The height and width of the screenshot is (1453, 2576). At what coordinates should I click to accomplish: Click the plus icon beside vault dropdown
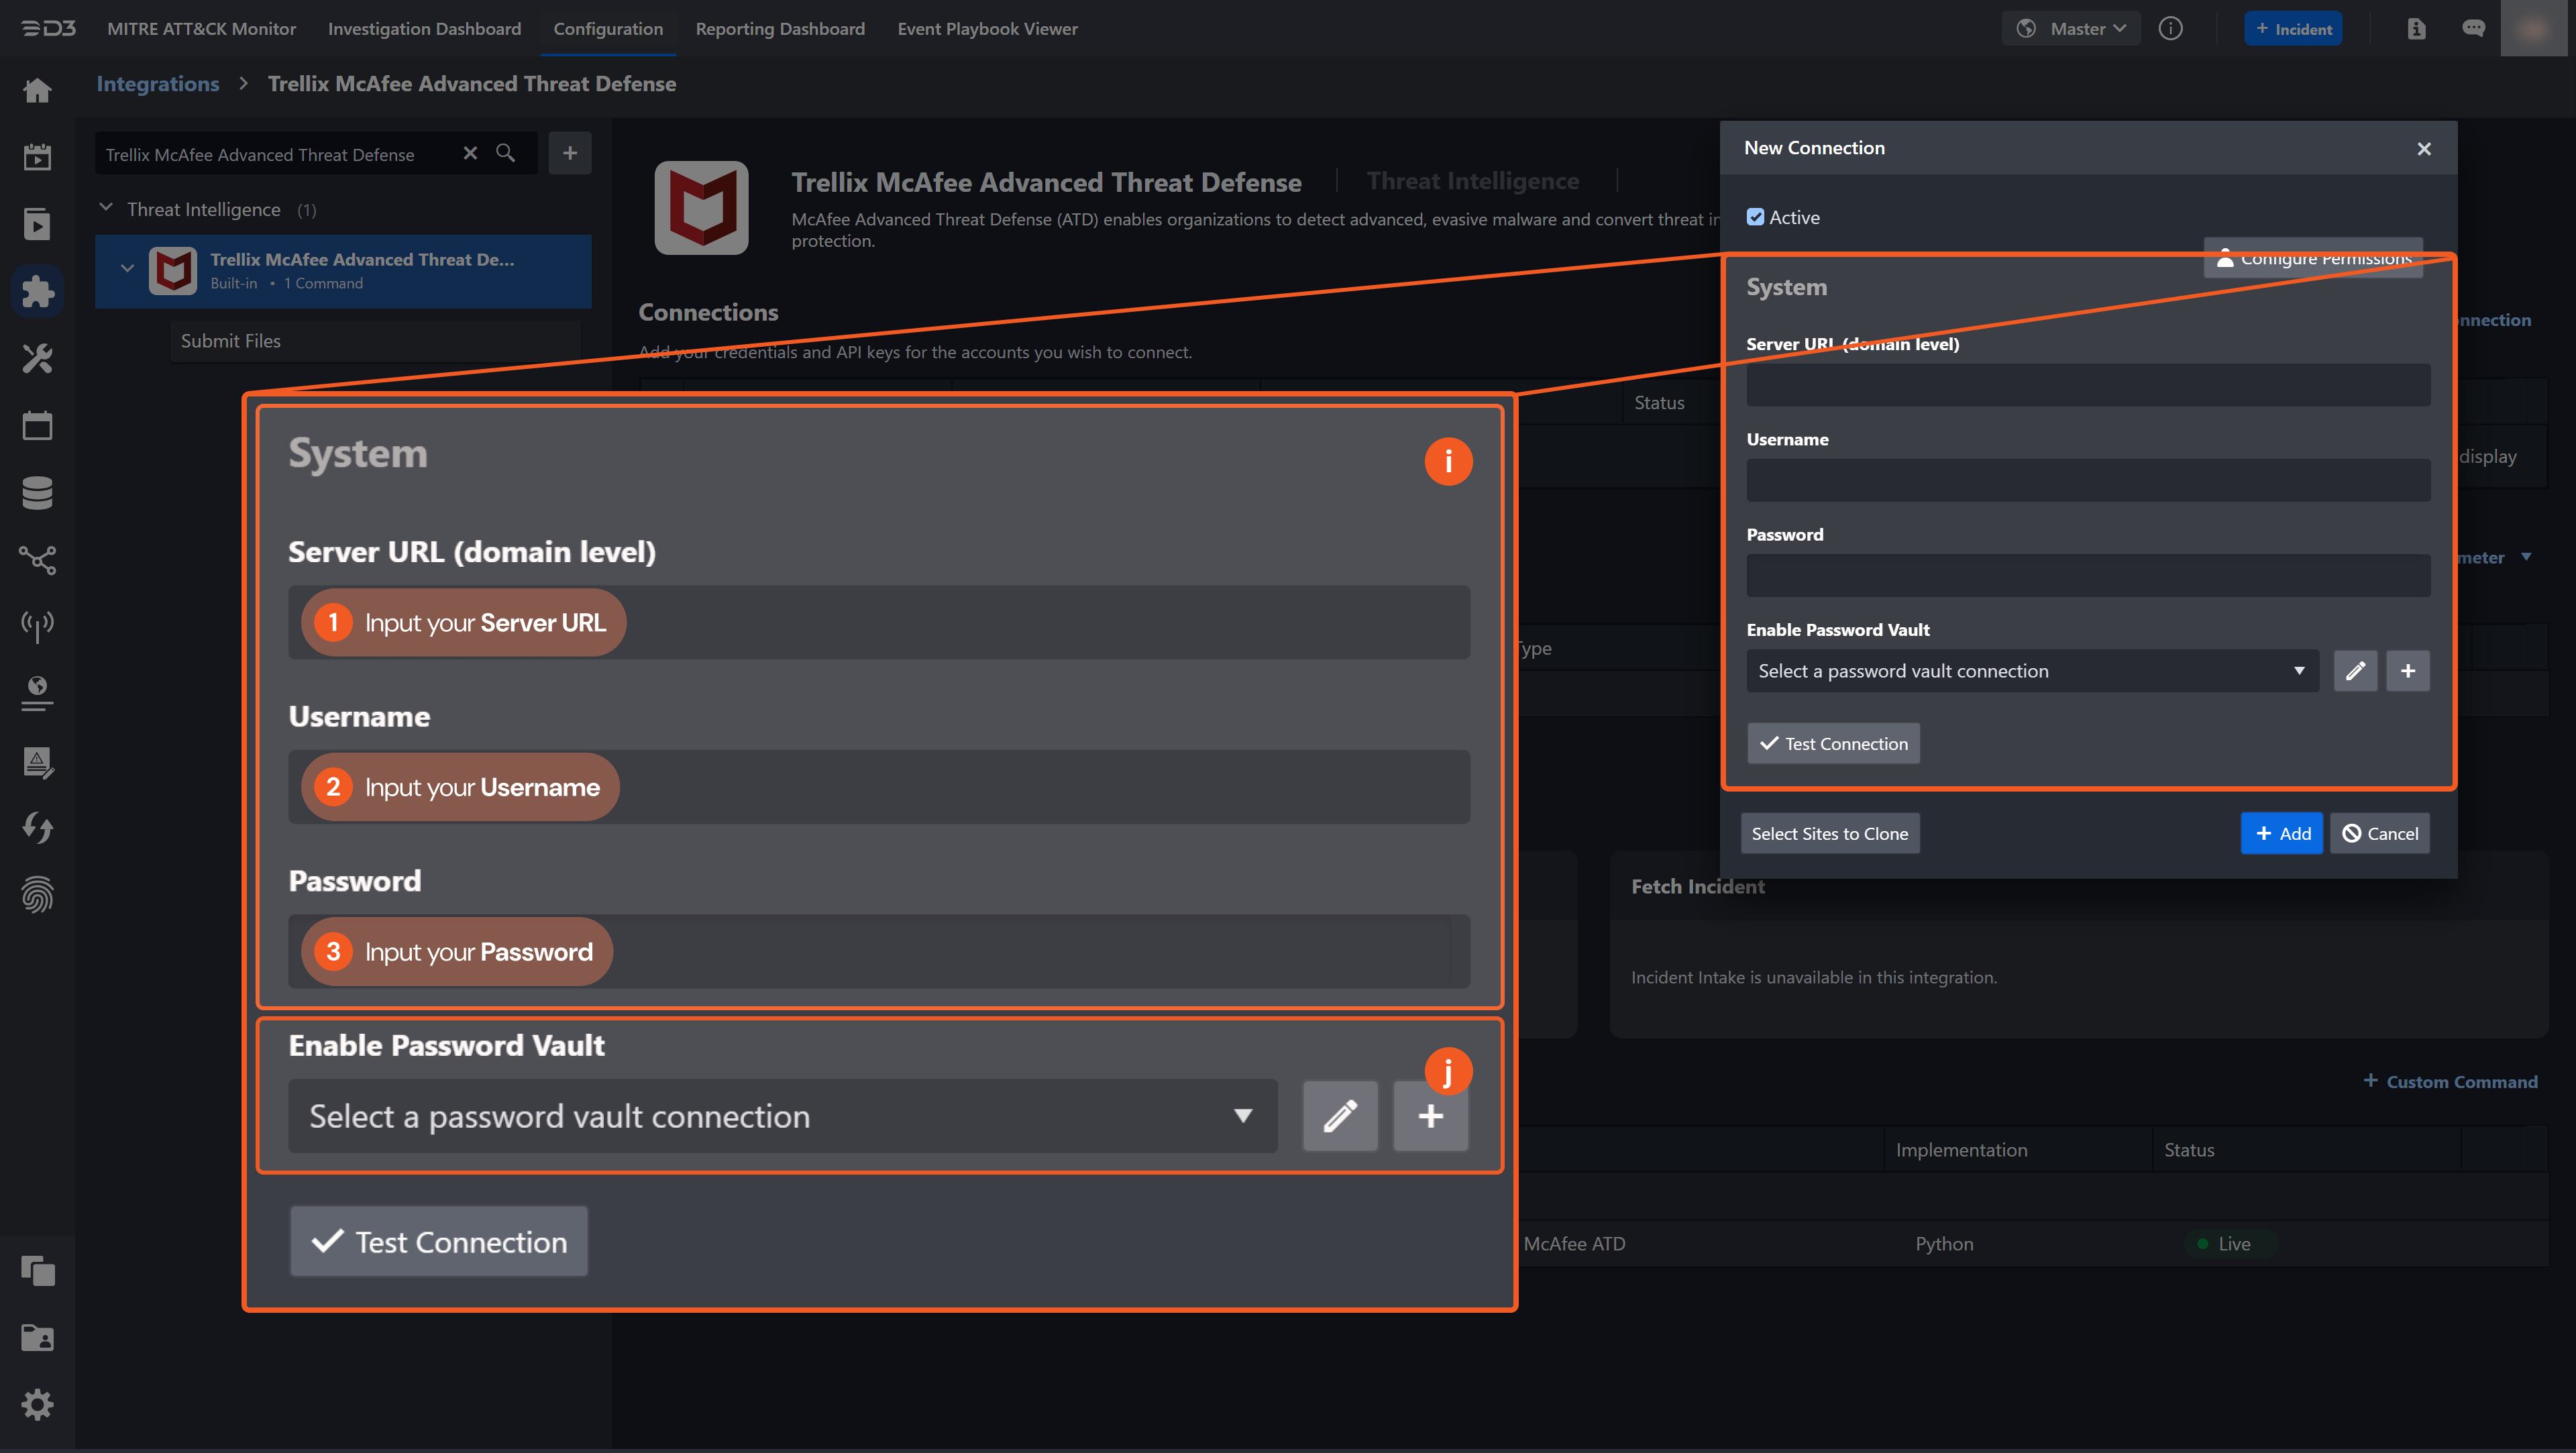point(2407,671)
